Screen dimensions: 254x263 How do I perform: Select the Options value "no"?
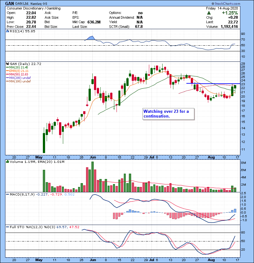point(140,13)
